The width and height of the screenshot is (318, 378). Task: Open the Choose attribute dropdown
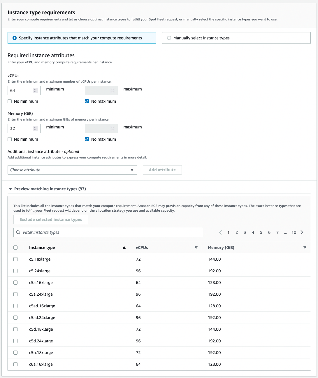pos(72,170)
